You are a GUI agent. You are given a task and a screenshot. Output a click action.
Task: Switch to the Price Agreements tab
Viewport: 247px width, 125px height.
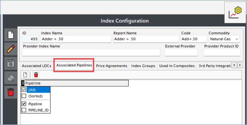[112, 66]
